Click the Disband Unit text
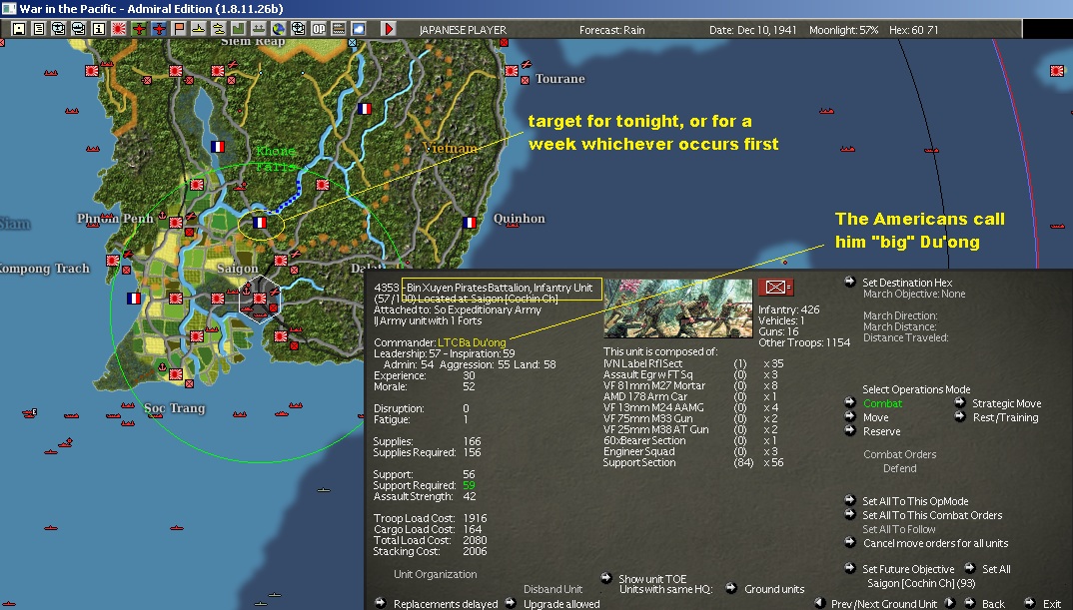The width and height of the screenshot is (1073, 610). [552, 589]
